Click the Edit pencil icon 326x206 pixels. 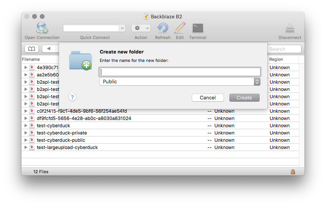pyautogui.click(x=180, y=28)
